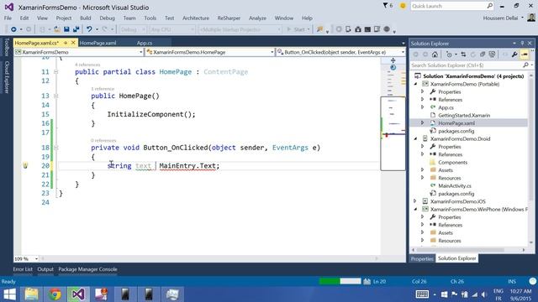Image resolution: width=538 pixels, height=302 pixels.
Task: Open the XamarinFormsDemo.HomePage type dropdown
Action: pos(210,52)
